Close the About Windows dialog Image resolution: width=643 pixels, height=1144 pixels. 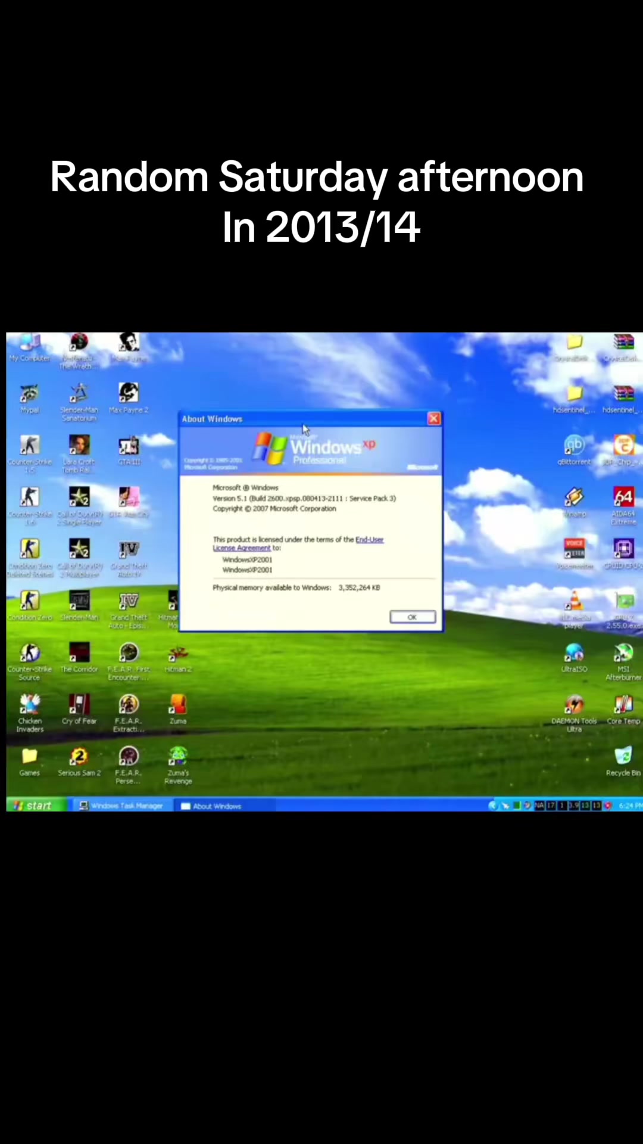[x=434, y=419]
